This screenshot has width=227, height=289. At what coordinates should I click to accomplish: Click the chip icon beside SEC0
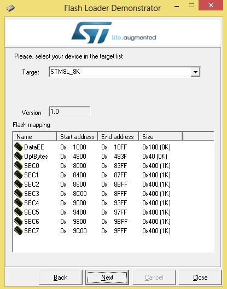pos(19,165)
